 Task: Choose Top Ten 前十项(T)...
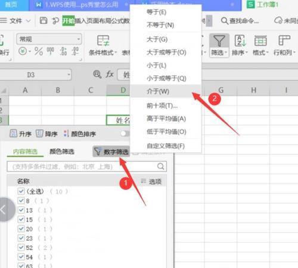[x=166, y=105]
